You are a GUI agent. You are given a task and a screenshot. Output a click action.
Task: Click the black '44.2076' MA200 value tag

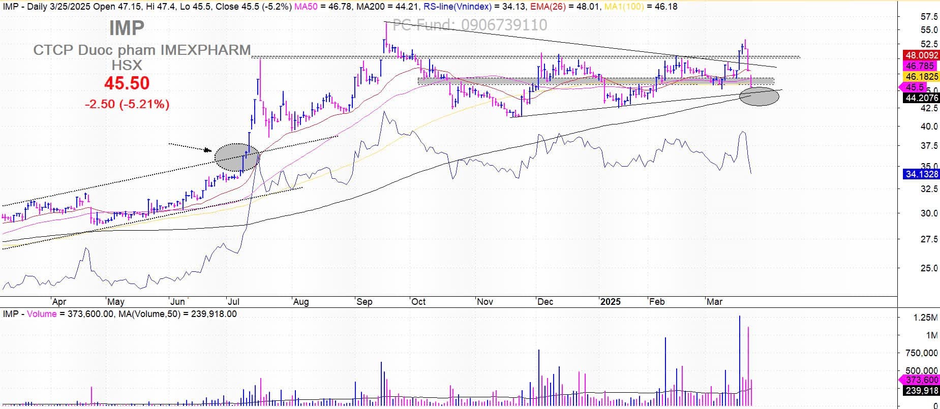pos(921,98)
